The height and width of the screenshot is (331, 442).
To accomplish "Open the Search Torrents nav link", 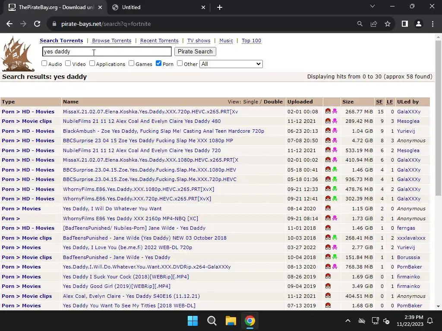I will pyautogui.click(x=61, y=41).
